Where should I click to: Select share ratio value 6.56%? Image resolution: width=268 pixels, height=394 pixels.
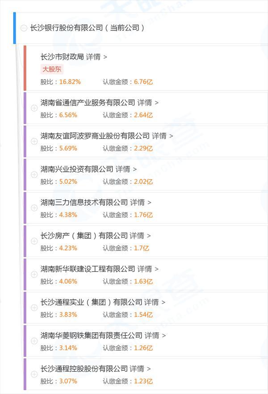68,115
